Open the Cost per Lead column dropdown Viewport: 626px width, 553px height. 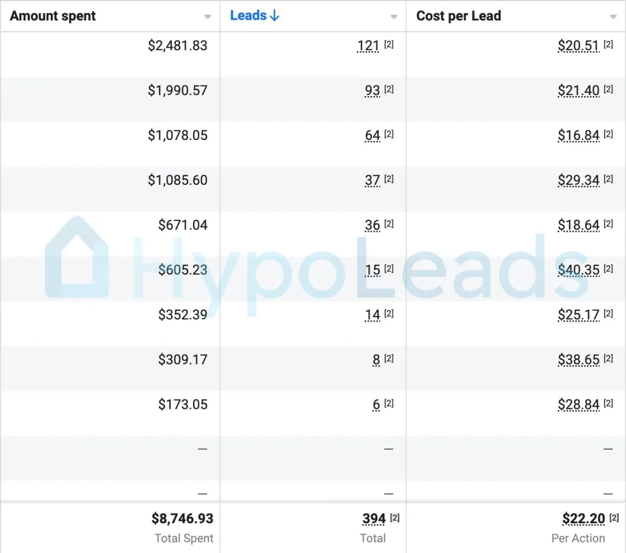(x=613, y=17)
